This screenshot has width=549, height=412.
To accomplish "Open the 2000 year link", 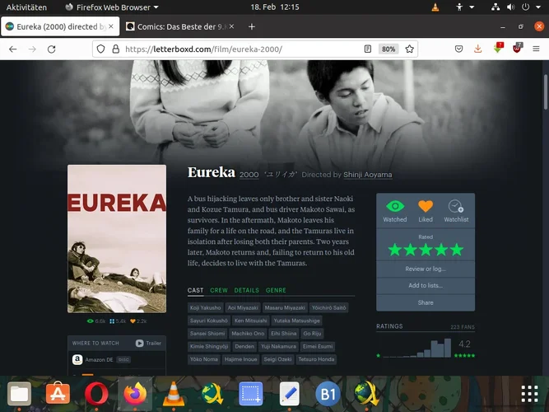I will tap(249, 175).
